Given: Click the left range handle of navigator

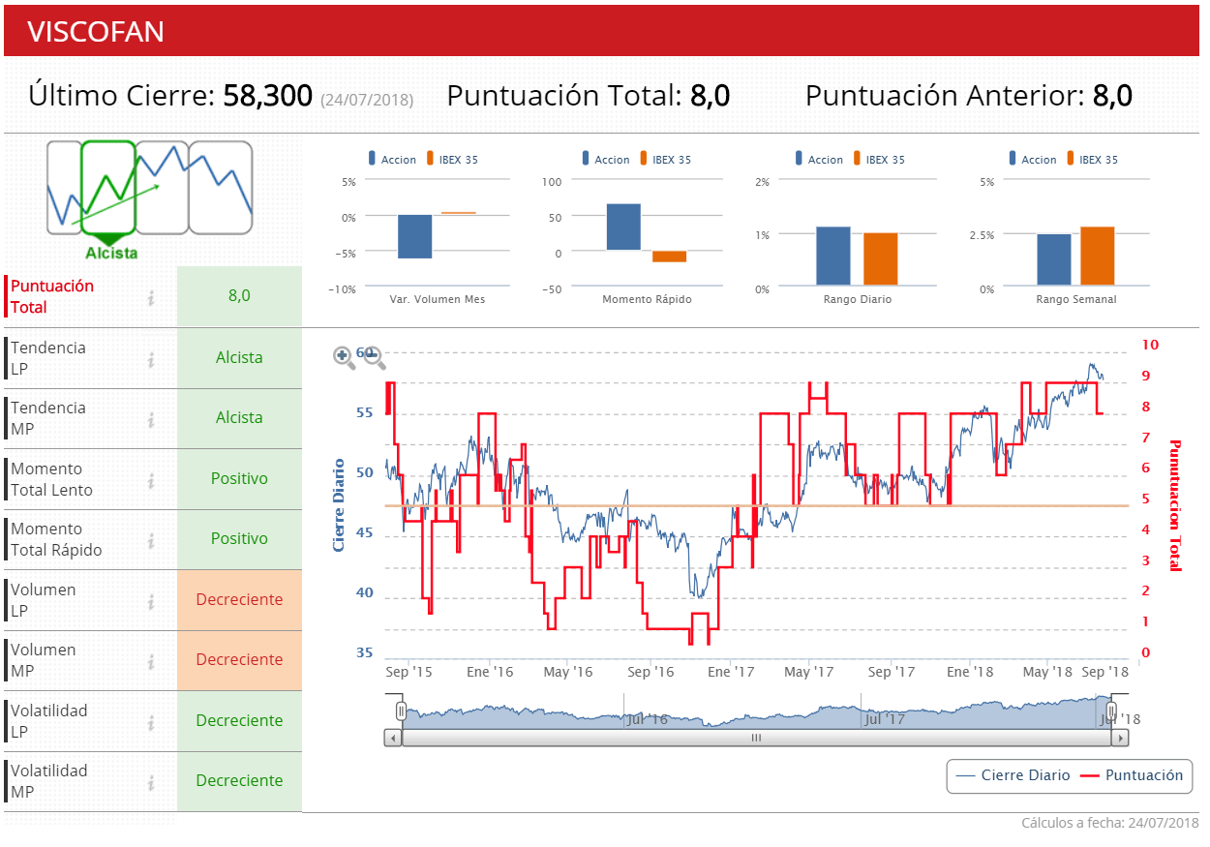Looking at the screenshot, I should (401, 711).
